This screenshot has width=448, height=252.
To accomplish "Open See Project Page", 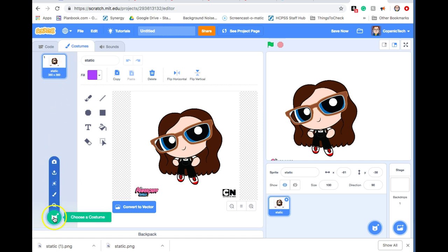I will tap(241, 31).
